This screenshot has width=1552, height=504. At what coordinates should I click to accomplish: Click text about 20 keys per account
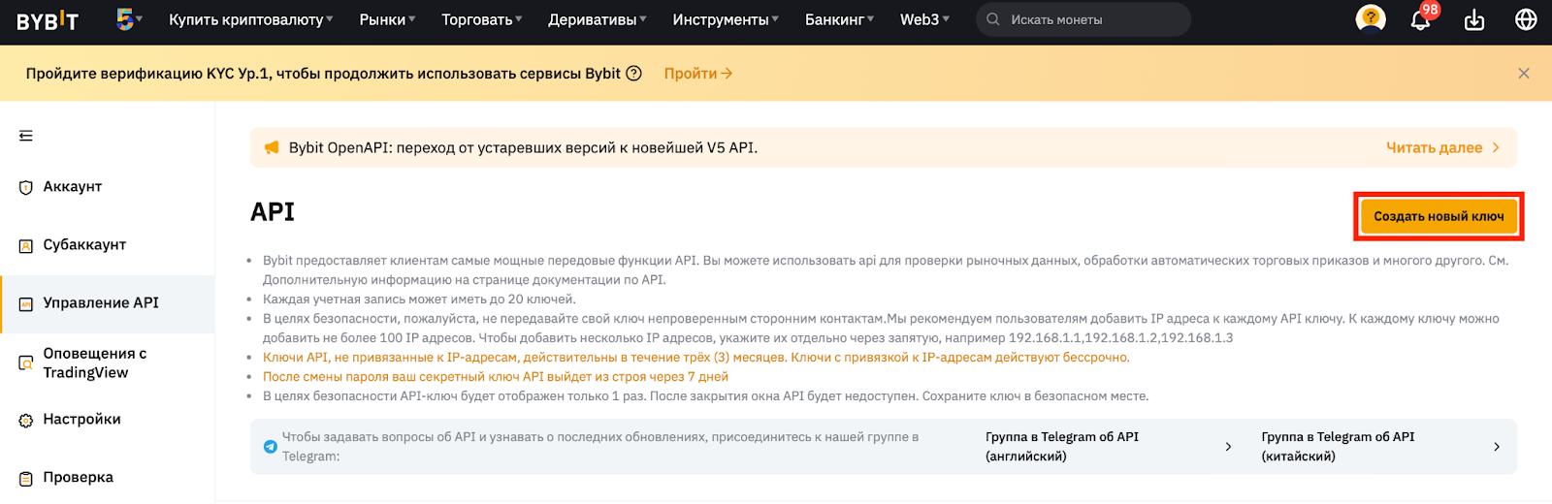click(x=419, y=299)
